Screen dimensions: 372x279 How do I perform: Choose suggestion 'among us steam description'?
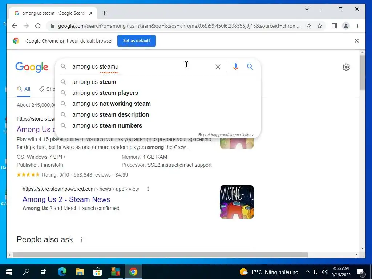coord(158,114)
